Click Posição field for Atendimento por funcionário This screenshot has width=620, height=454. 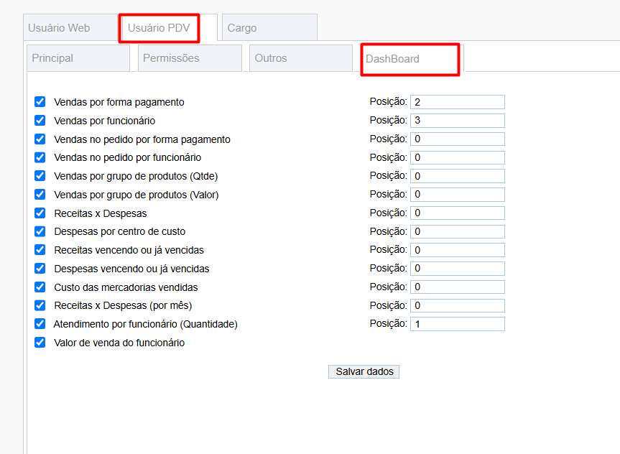coord(458,324)
